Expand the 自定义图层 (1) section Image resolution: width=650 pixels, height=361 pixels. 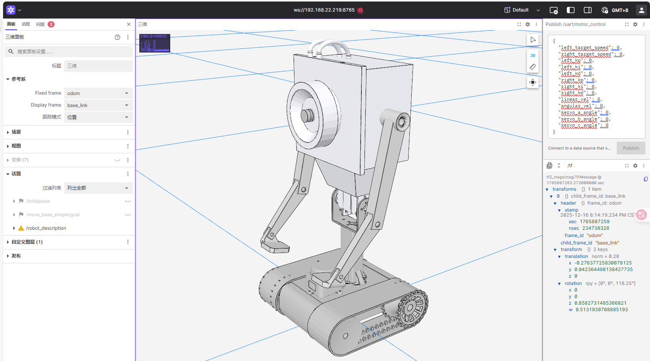click(8, 242)
